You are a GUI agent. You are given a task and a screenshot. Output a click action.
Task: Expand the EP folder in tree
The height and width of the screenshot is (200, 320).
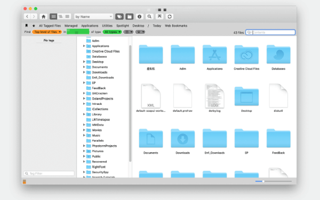tap(84, 83)
